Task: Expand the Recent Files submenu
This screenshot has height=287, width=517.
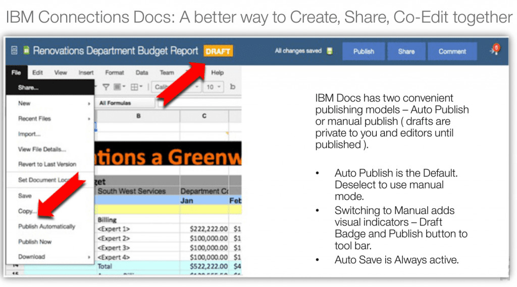Action: (x=50, y=119)
